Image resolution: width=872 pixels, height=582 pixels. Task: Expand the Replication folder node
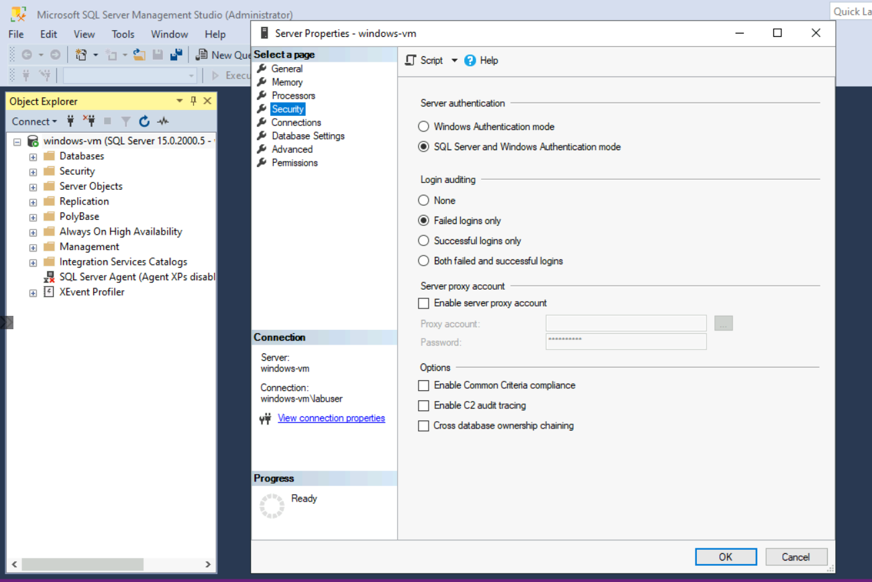click(x=33, y=202)
